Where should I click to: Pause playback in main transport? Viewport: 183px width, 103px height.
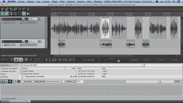[21, 60]
